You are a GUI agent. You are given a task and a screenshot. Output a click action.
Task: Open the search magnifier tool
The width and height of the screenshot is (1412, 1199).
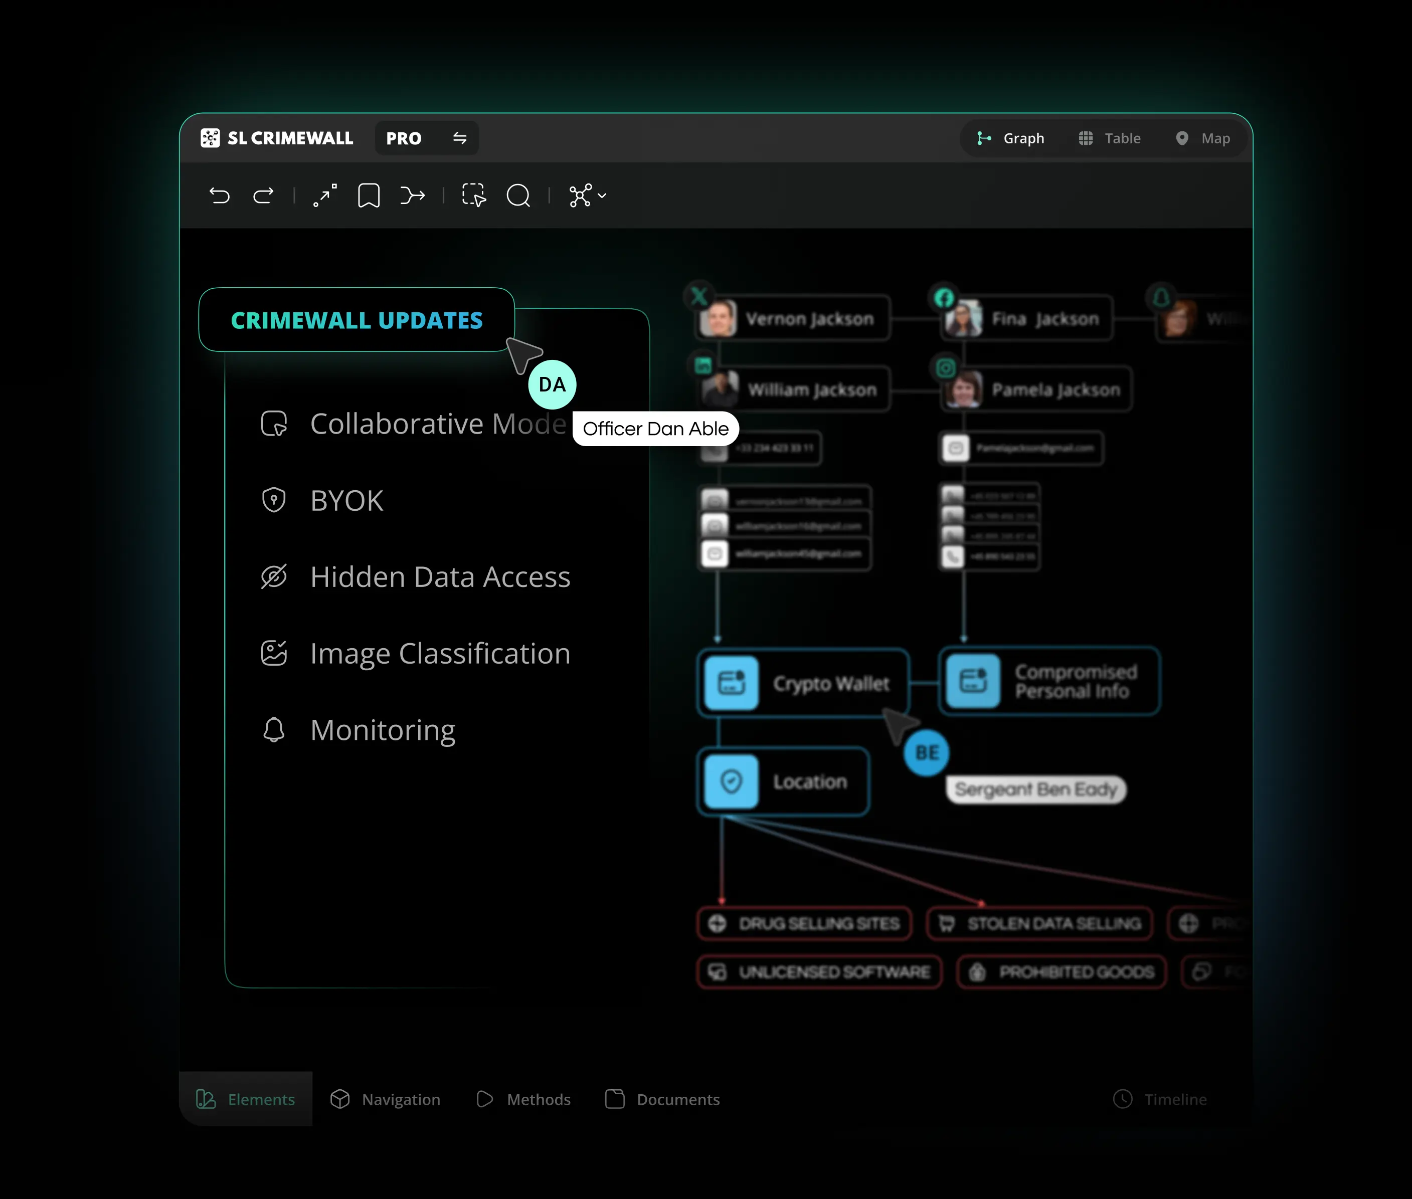pyautogui.click(x=518, y=196)
